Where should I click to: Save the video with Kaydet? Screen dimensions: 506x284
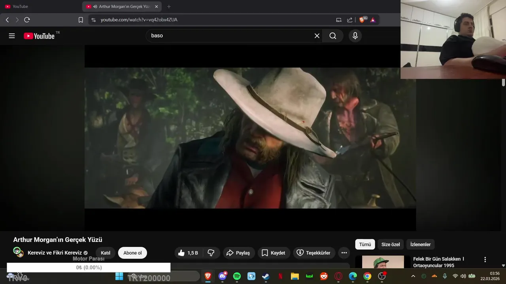274,253
